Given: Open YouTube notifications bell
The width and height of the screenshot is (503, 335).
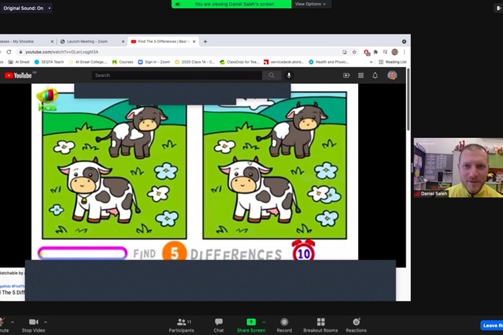Looking at the screenshot, I should (x=375, y=75).
